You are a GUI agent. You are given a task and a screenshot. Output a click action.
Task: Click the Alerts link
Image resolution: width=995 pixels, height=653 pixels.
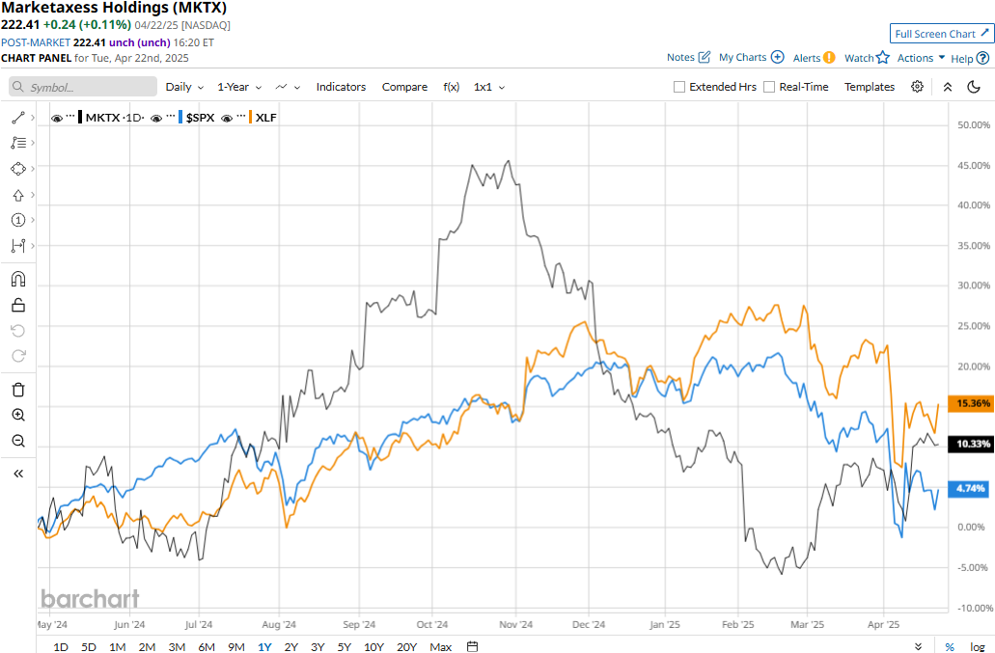point(807,58)
